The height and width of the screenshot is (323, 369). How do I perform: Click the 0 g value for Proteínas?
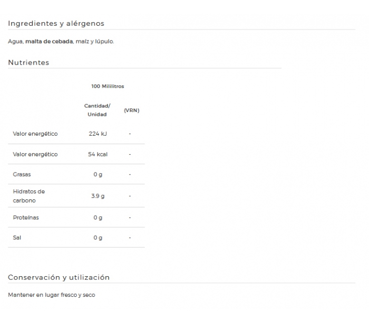click(98, 218)
